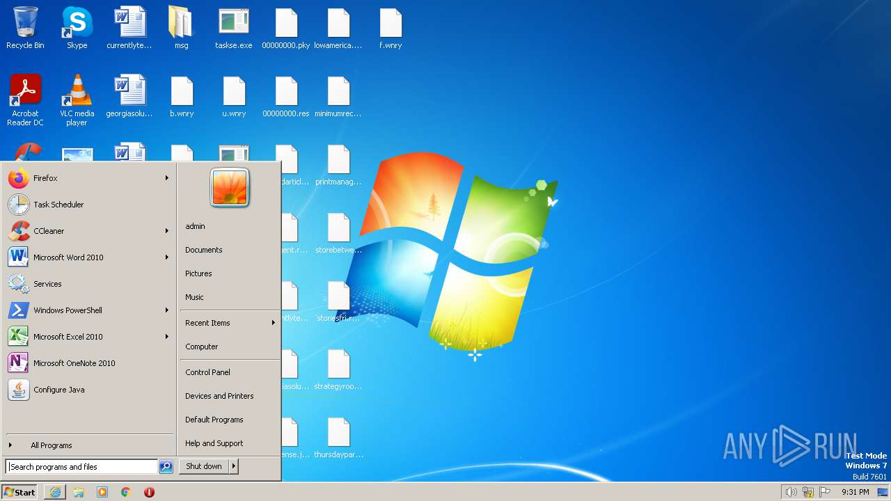Open Internet Explorer from the taskbar
This screenshot has width=891, height=501.
[x=55, y=492]
